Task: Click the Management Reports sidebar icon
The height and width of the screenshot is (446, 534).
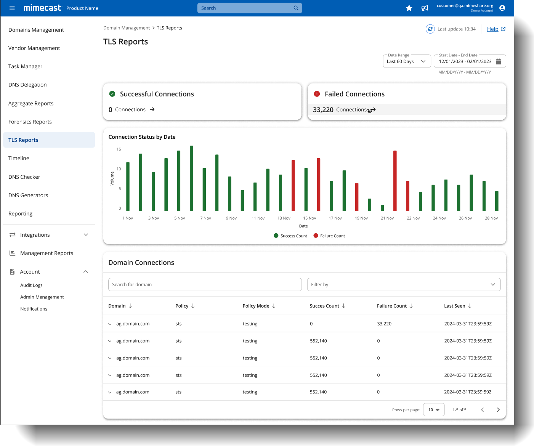Action: click(x=12, y=253)
